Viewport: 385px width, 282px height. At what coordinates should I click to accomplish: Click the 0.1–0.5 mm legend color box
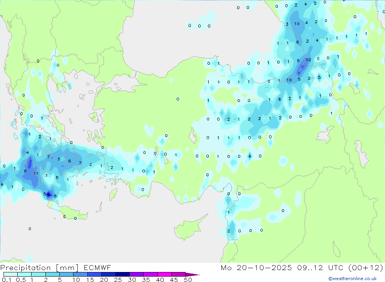[x=10, y=274]
